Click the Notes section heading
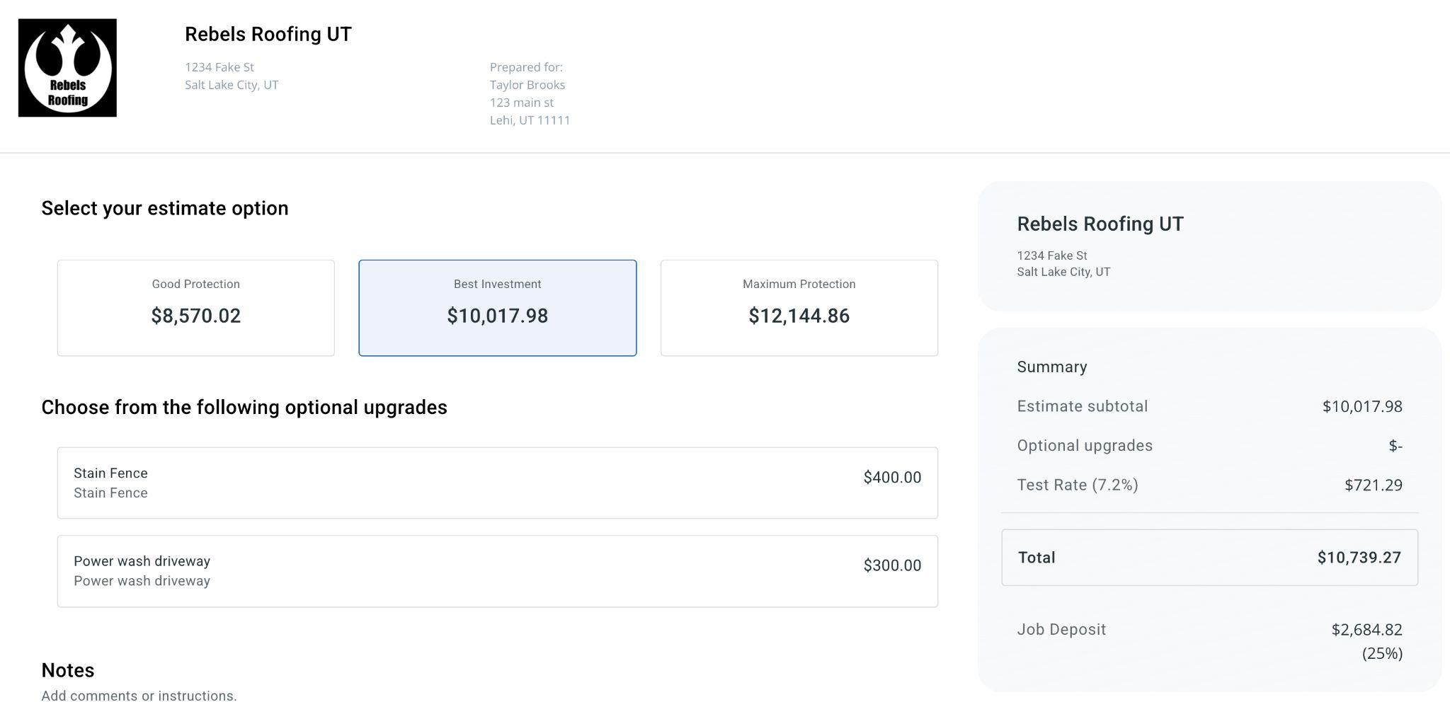Screen dimensions: 1450x702 pos(68,670)
